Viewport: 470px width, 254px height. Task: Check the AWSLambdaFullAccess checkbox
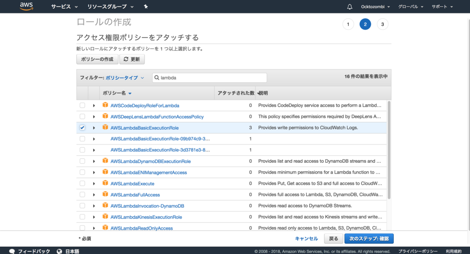click(x=82, y=194)
